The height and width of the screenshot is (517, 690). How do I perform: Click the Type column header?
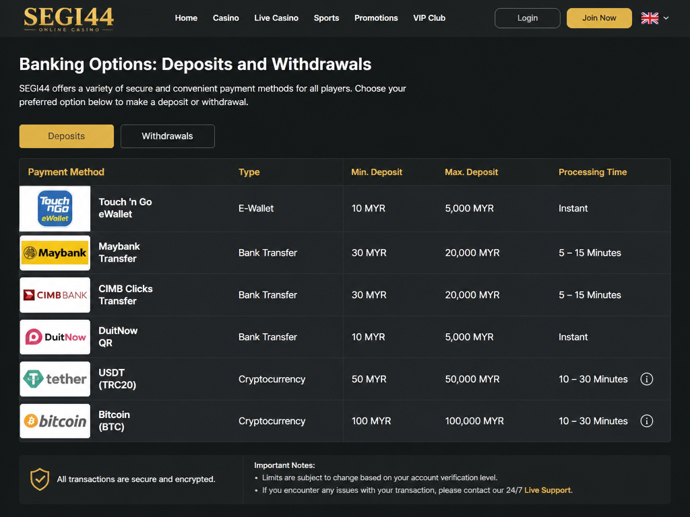pyautogui.click(x=249, y=172)
